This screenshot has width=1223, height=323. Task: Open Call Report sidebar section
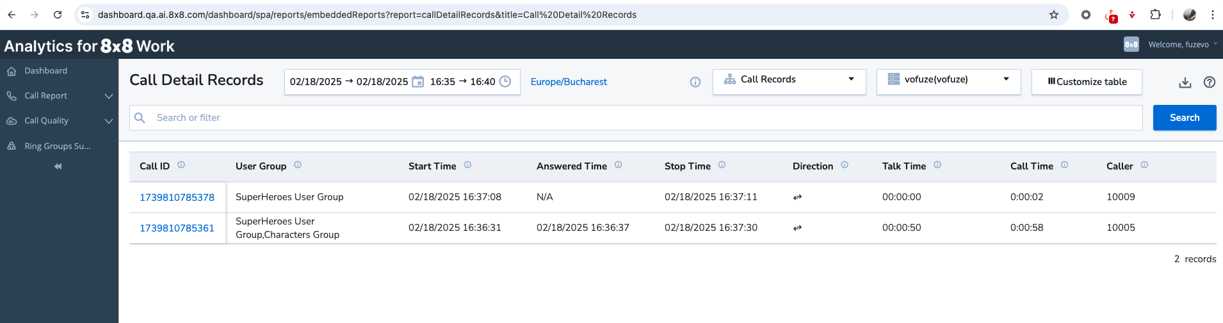click(x=45, y=96)
